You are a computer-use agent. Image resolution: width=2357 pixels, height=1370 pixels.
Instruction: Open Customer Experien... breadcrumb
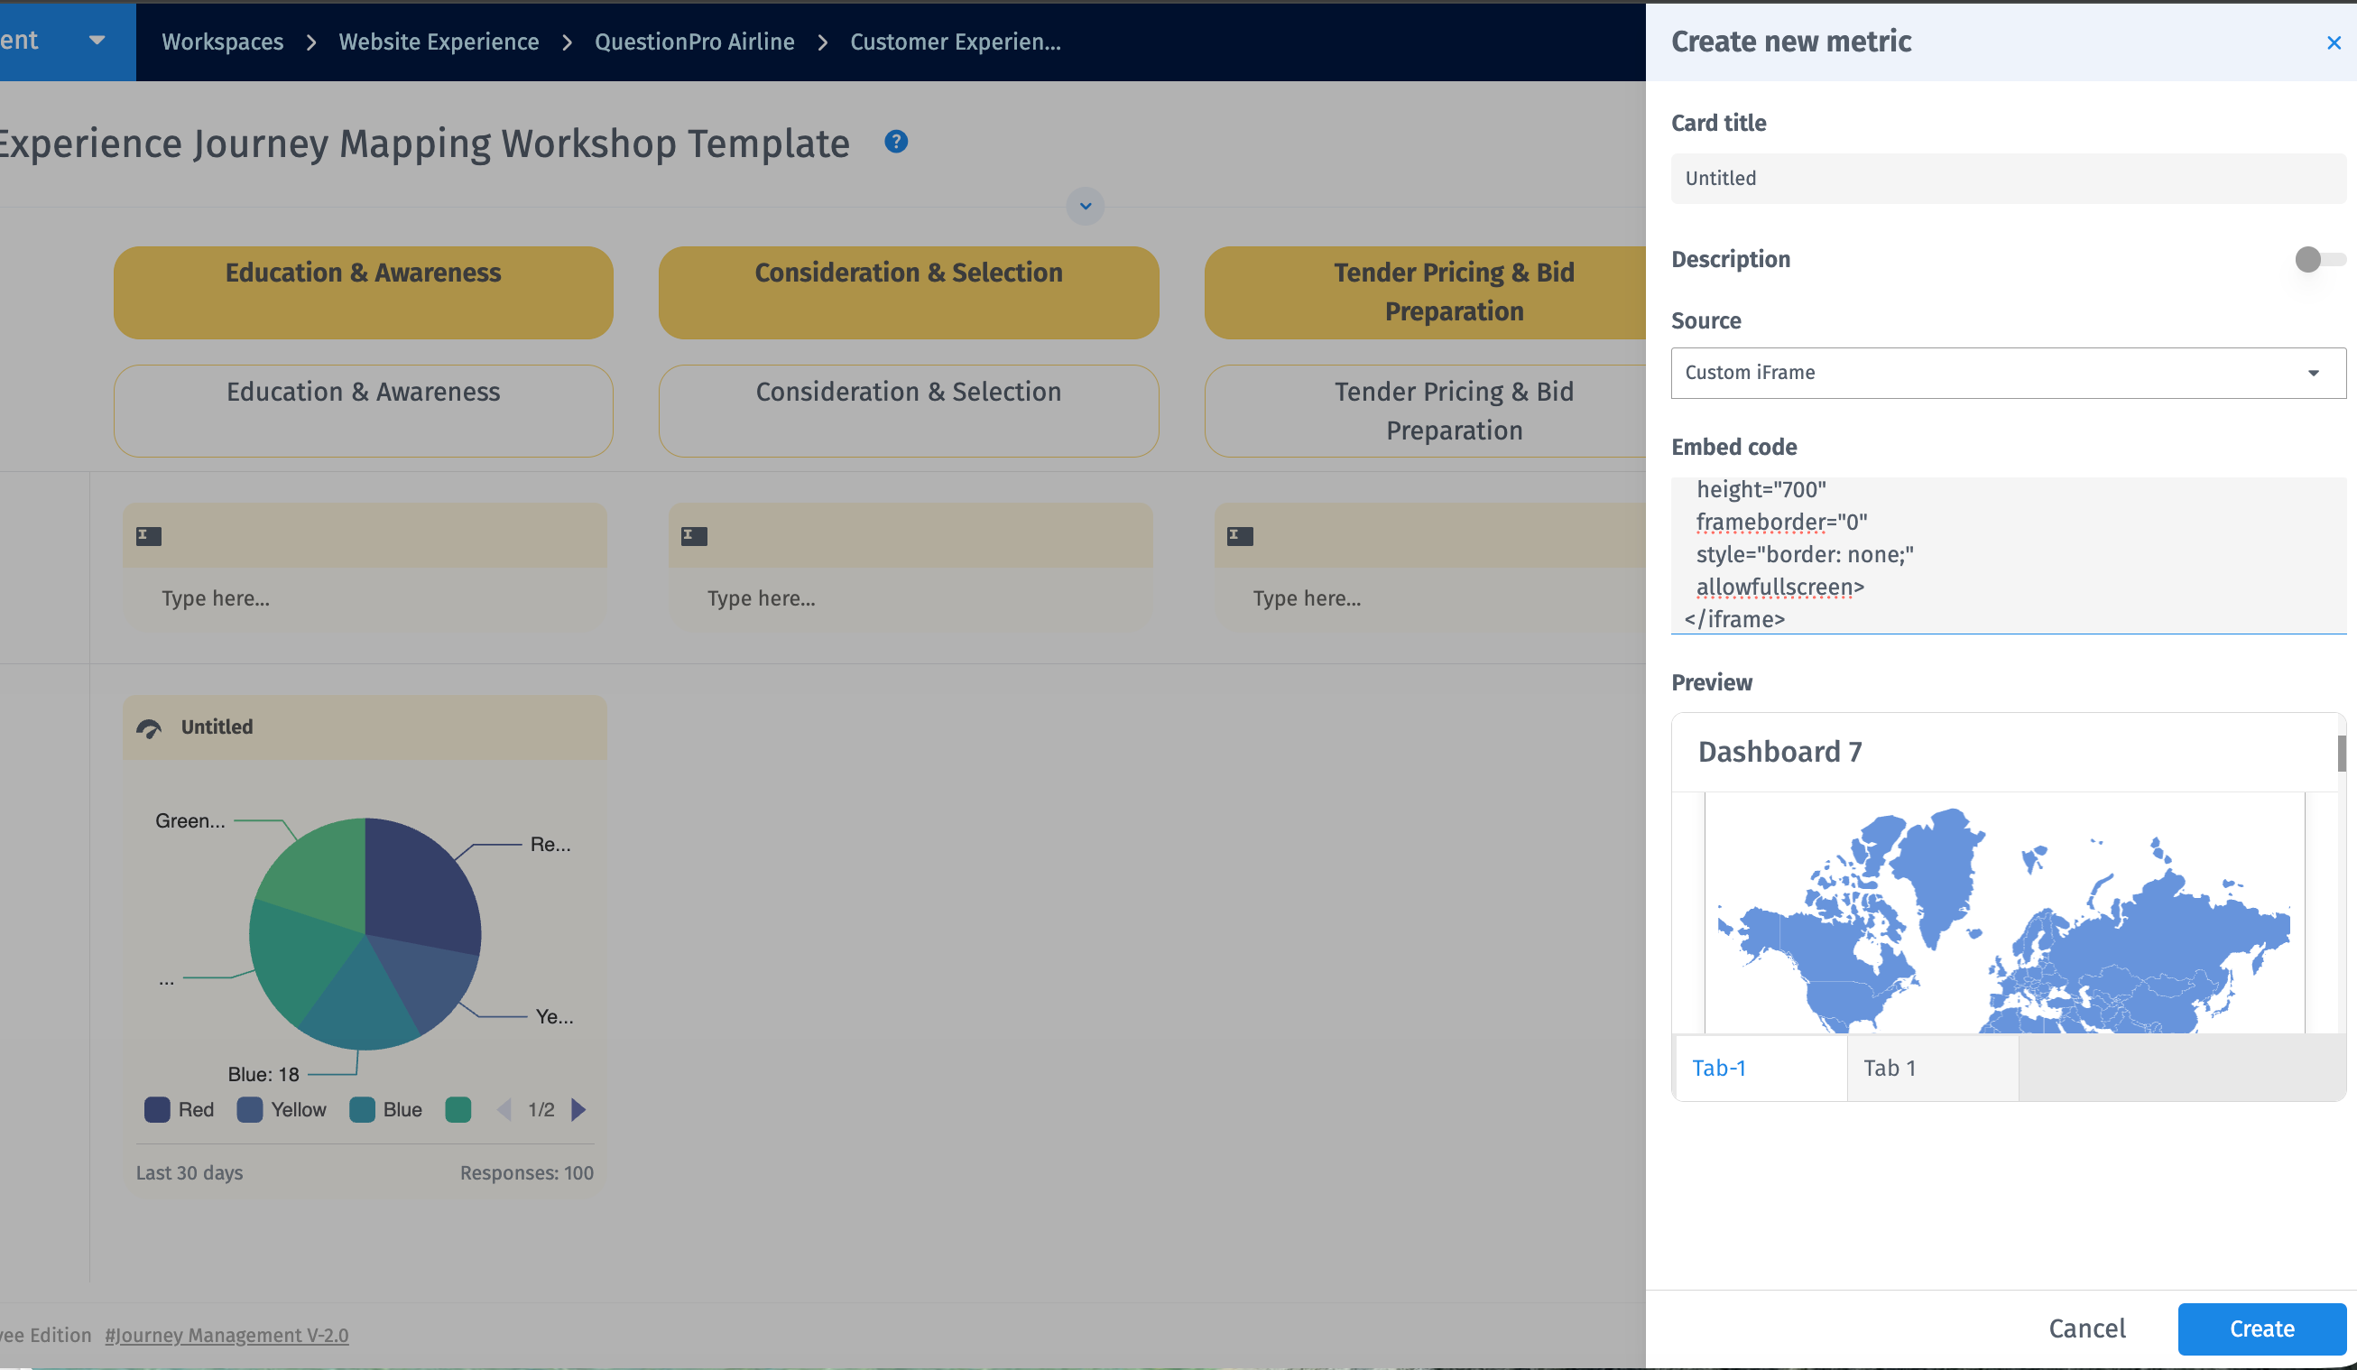click(x=955, y=42)
